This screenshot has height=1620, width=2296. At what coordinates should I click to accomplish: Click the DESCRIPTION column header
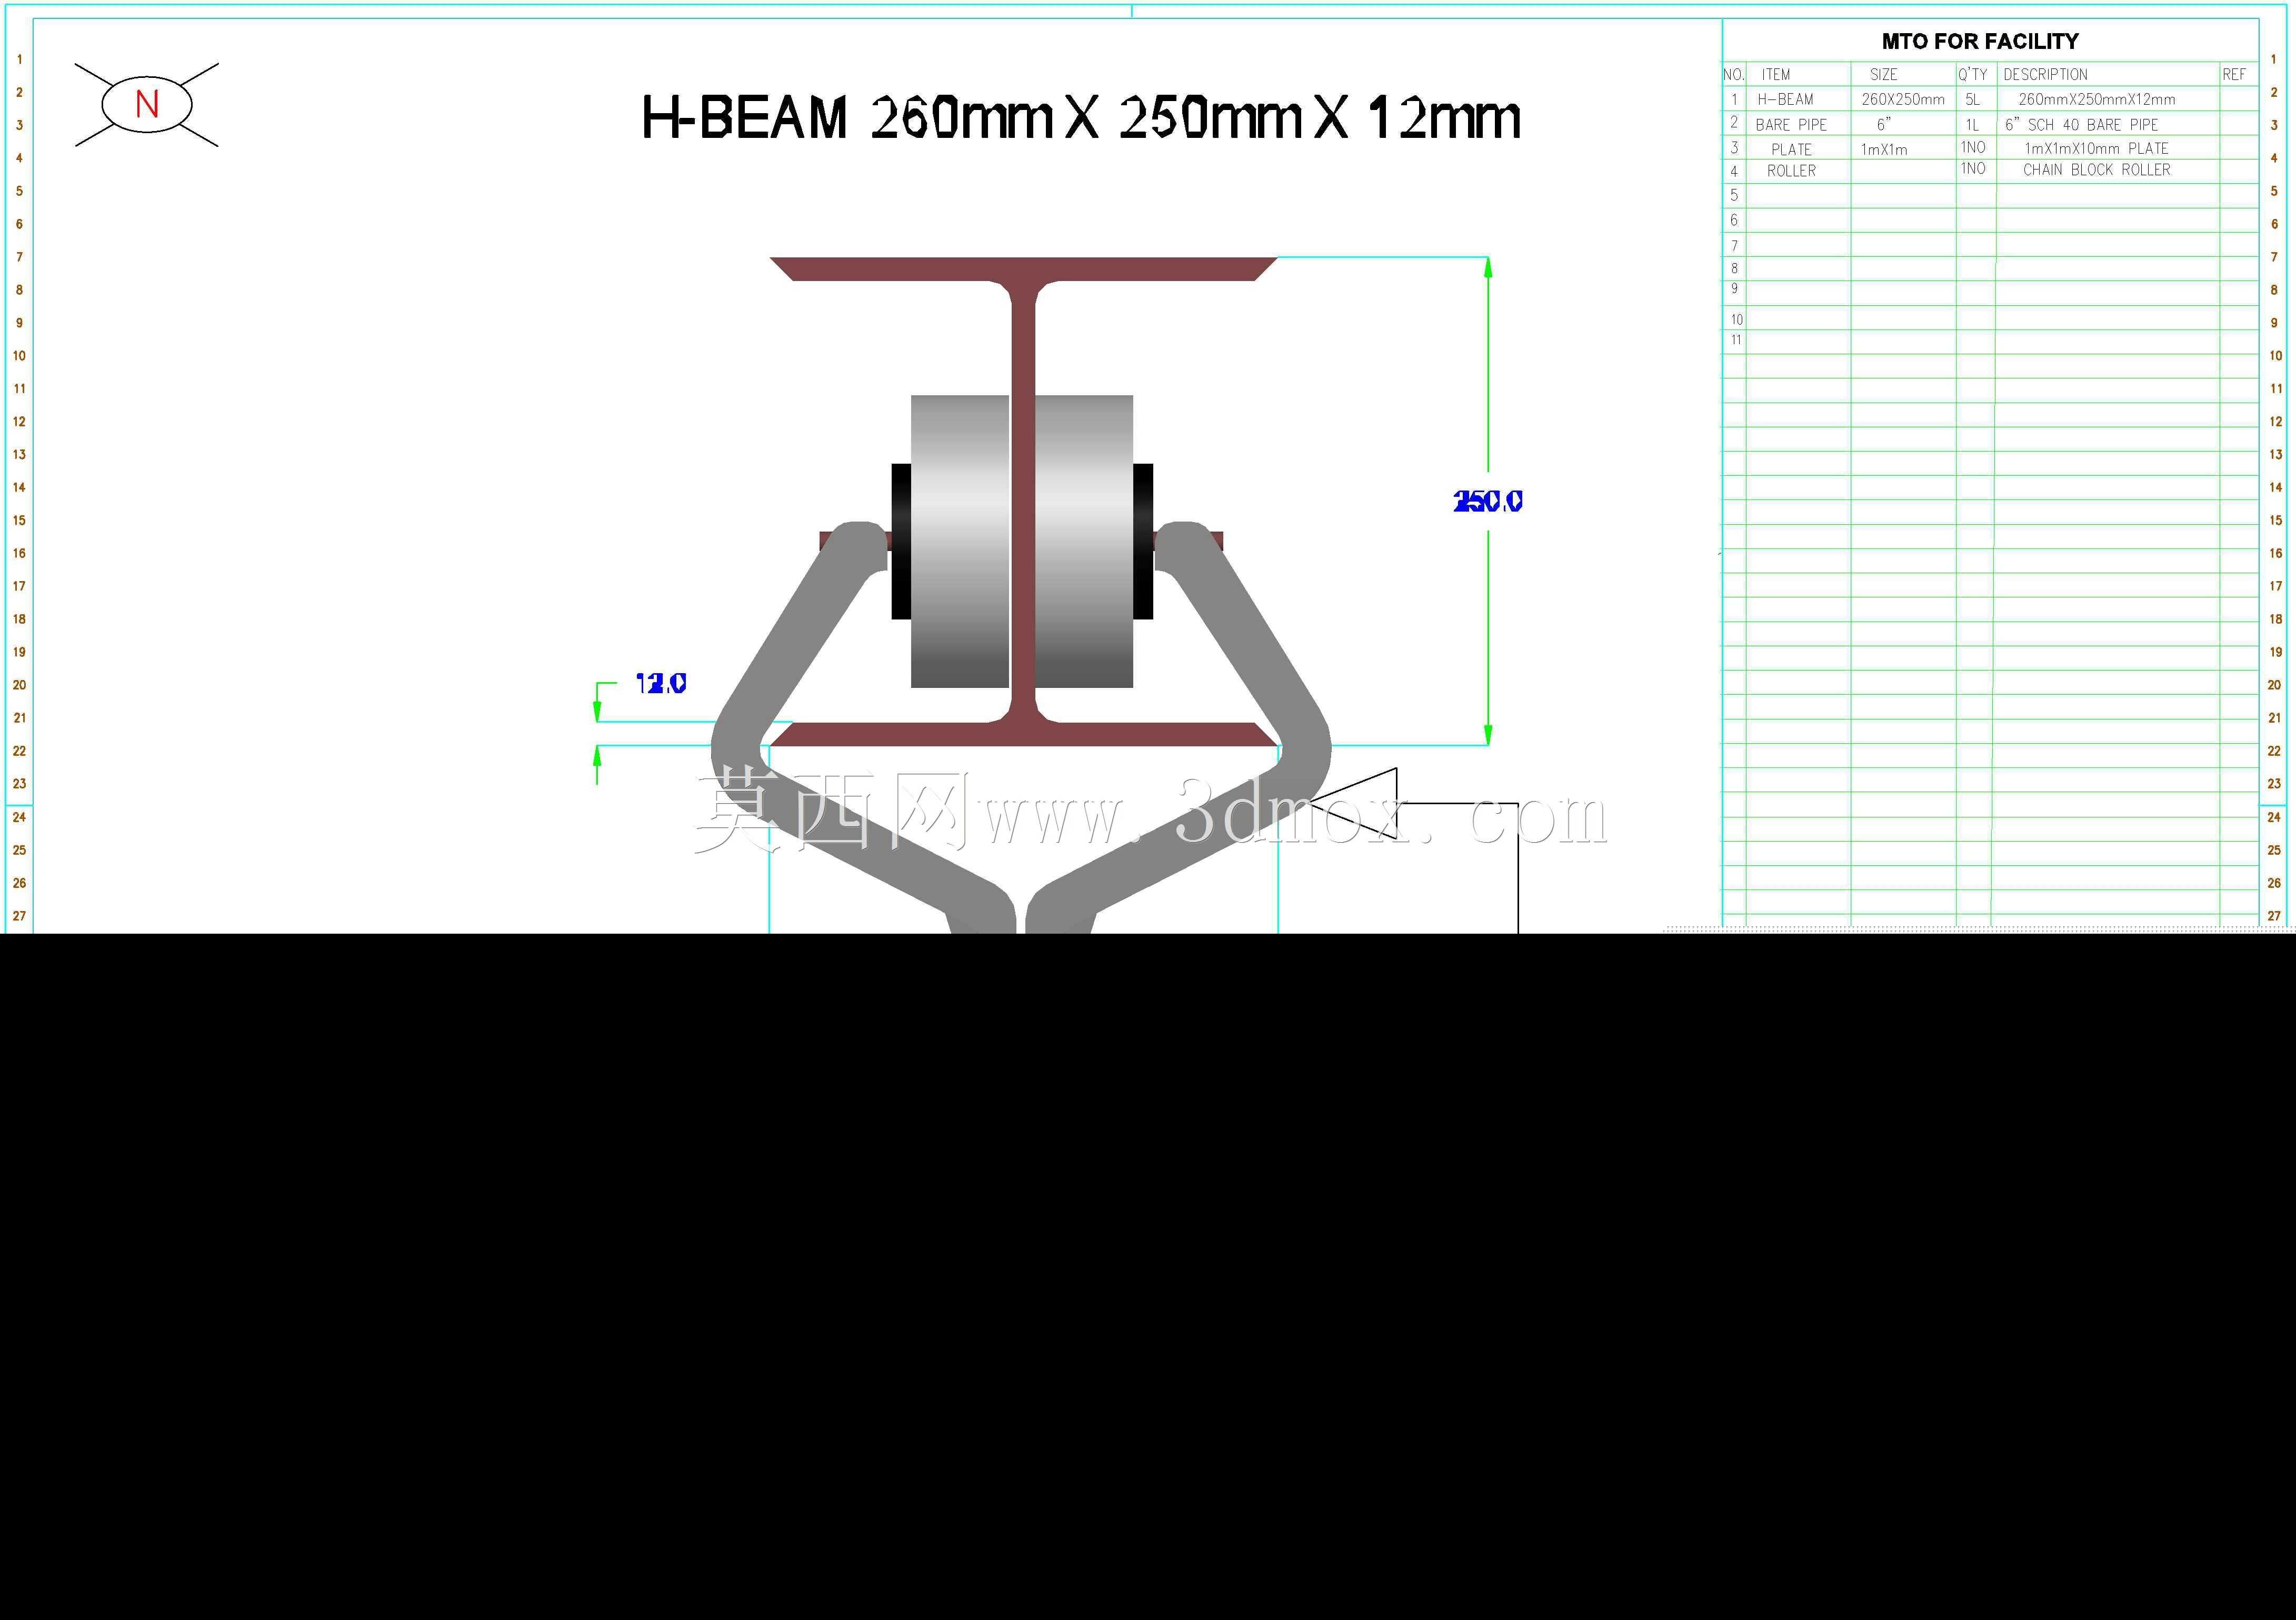(2045, 75)
